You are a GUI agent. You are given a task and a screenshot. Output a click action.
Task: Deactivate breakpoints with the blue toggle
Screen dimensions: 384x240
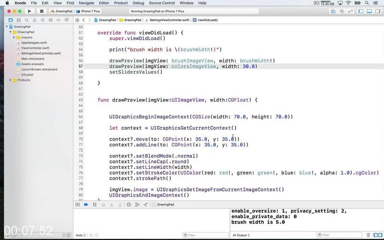(86, 204)
